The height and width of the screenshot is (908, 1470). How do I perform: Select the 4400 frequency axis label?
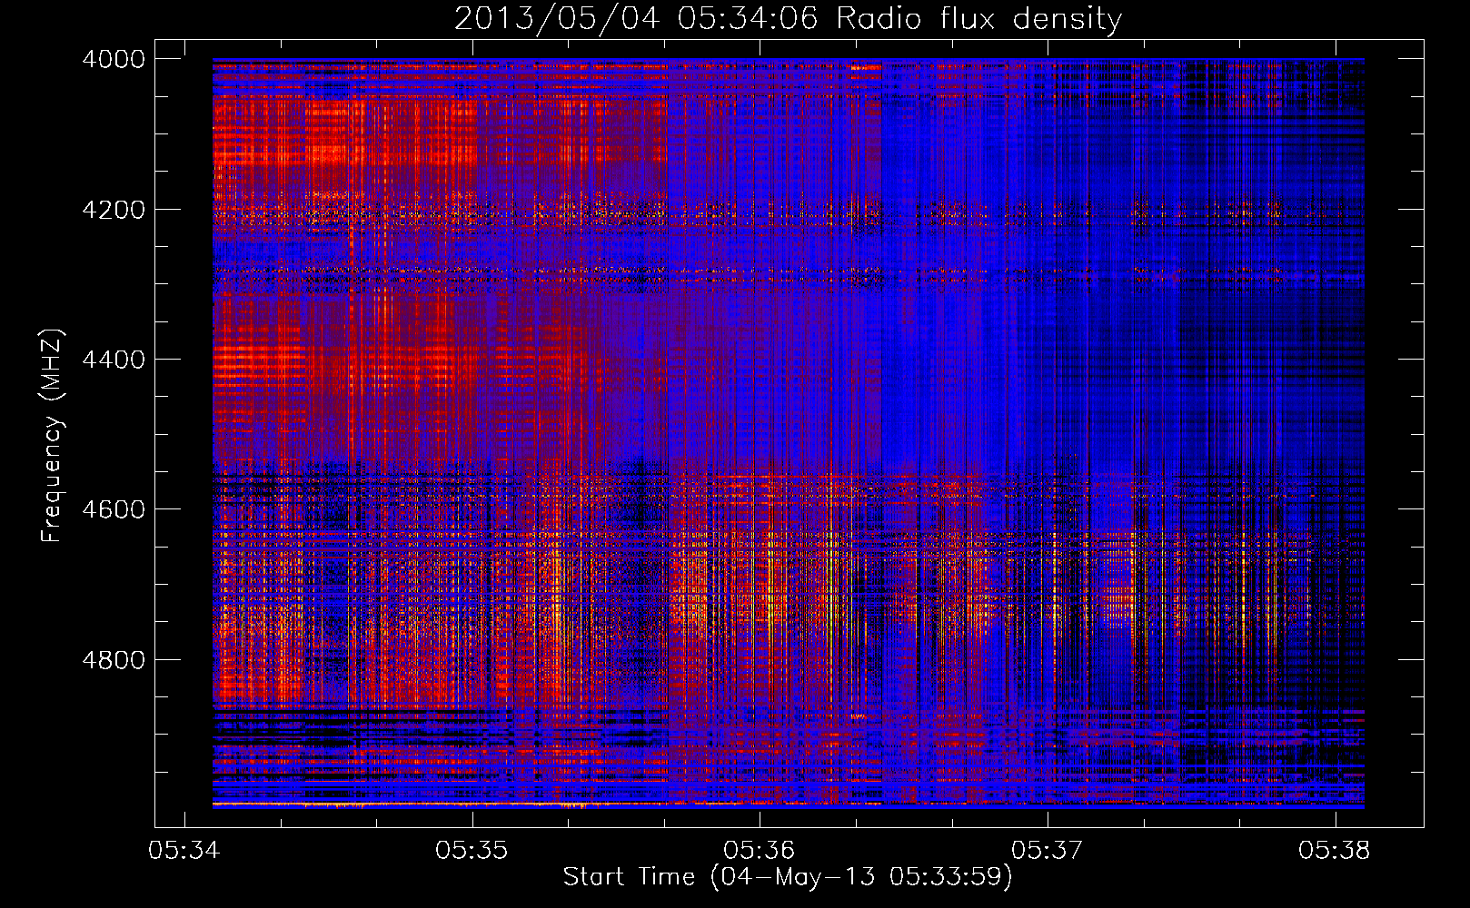click(x=114, y=360)
